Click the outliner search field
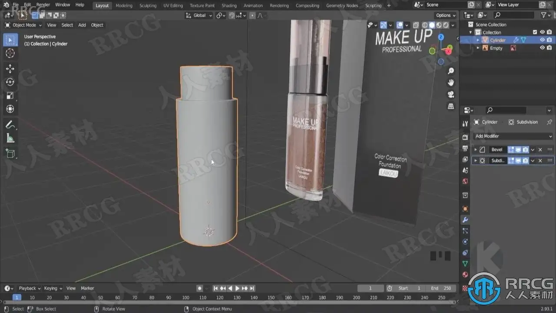556x313 pixels. point(513,15)
